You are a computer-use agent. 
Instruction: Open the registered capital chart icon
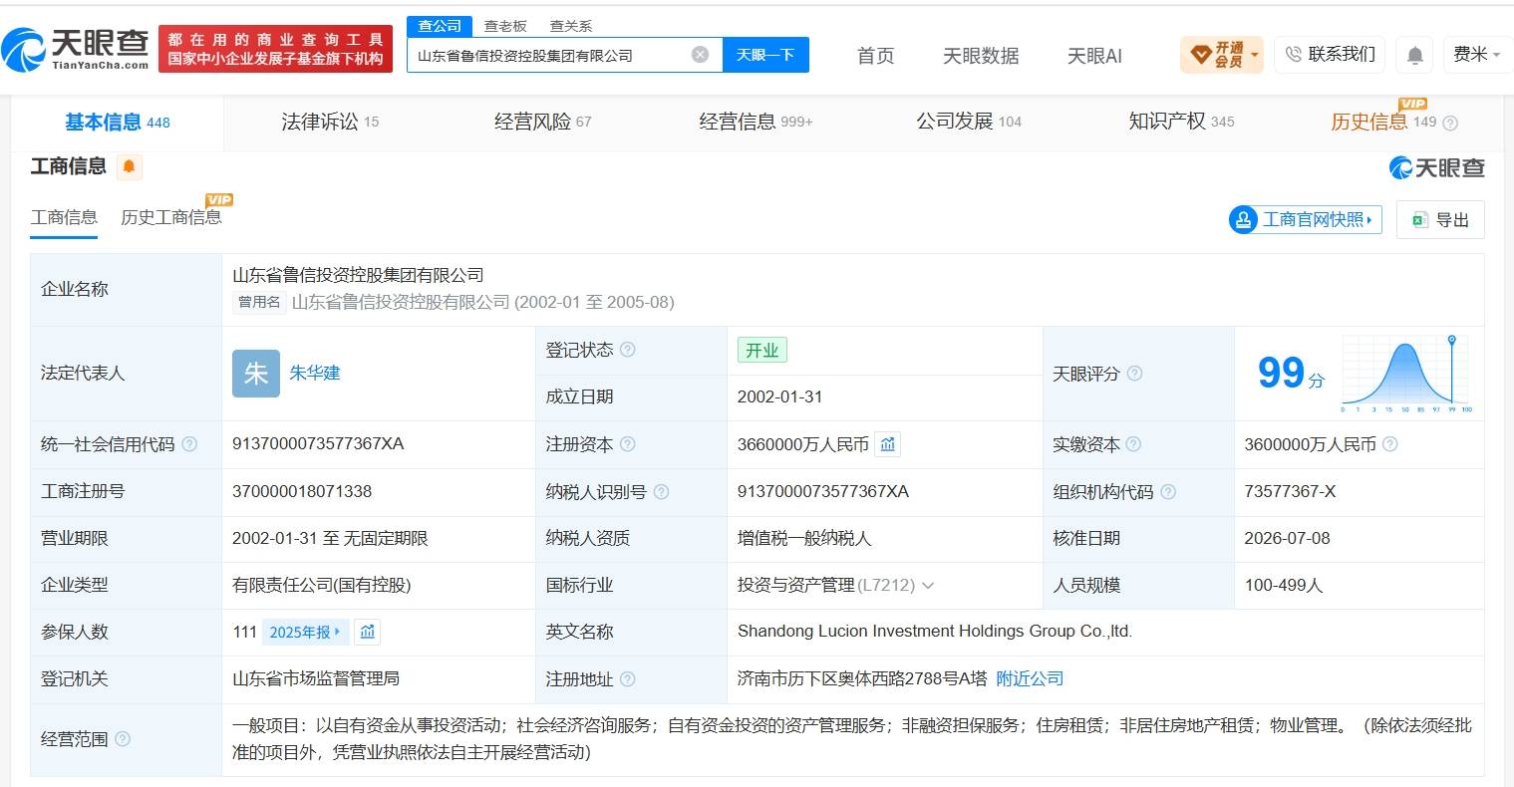click(887, 444)
